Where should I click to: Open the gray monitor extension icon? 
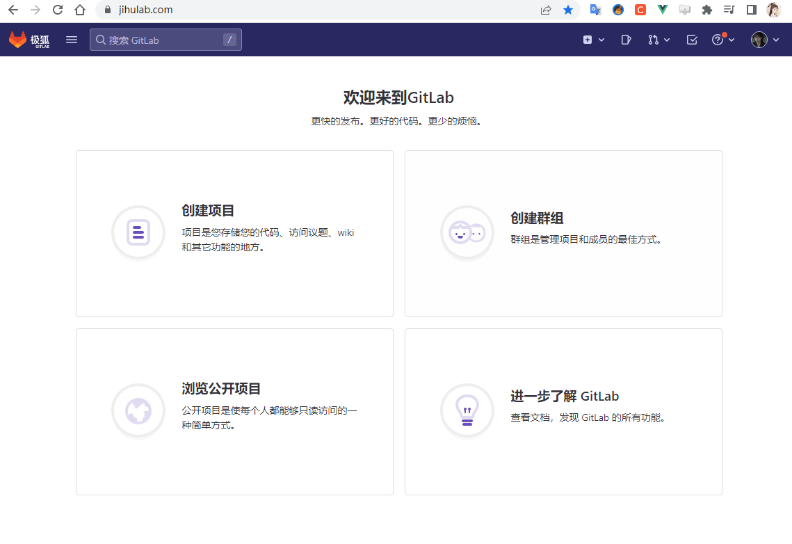(x=684, y=10)
